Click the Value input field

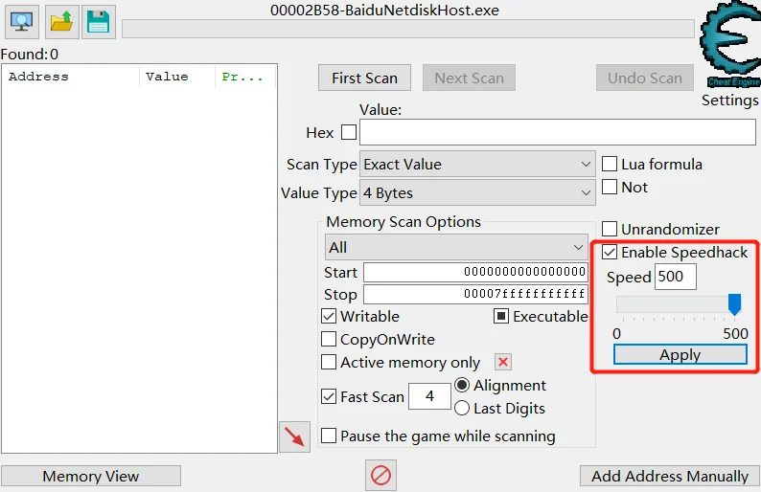tap(558, 132)
